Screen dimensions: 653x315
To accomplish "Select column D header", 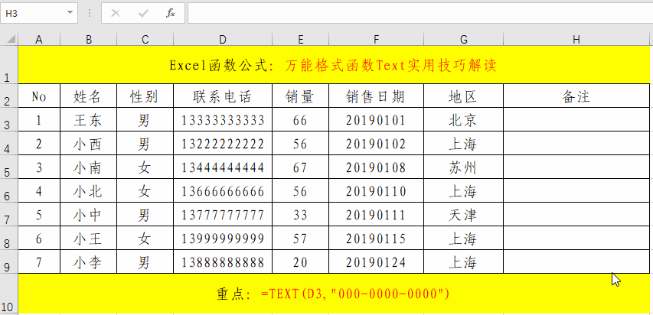I will click(x=223, y=39).
